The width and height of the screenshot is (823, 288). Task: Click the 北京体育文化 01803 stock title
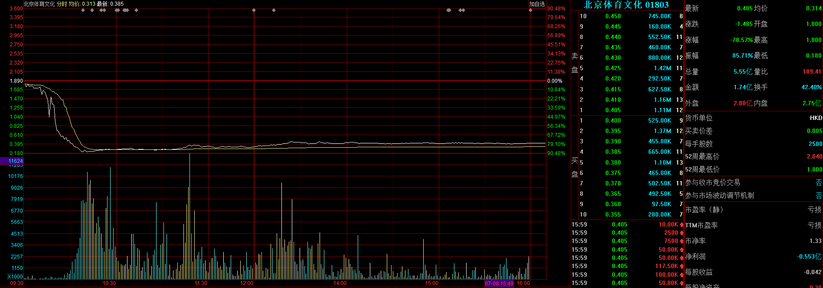(626, 5)
